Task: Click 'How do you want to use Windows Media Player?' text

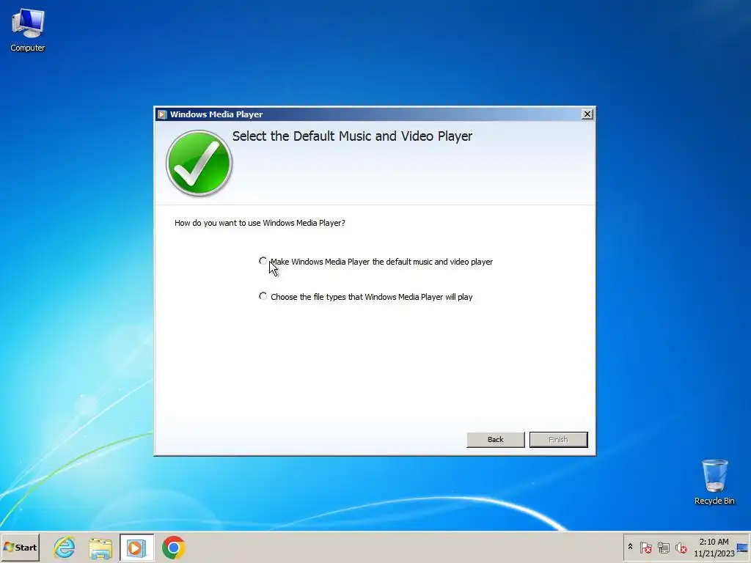Action: [260, 223]
